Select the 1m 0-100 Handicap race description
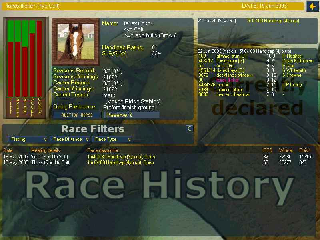Screen dimensions: 320x240 tap(120, 162)
